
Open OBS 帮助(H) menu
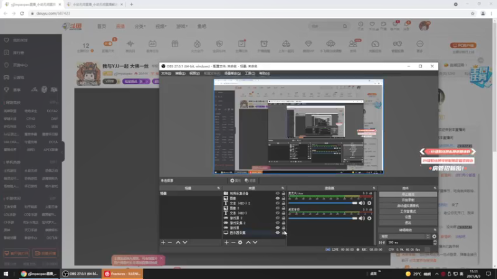click(265, 73)
